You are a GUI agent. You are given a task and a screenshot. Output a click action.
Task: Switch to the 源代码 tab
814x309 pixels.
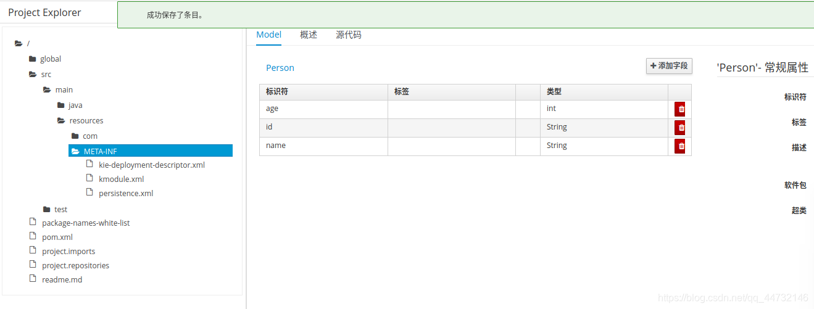point(349,35)
